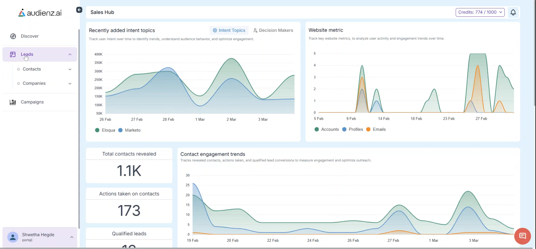Toggle Eloqua series in chart legend
This screenshot has width=536, height=249.
click(x=105, y=130)
